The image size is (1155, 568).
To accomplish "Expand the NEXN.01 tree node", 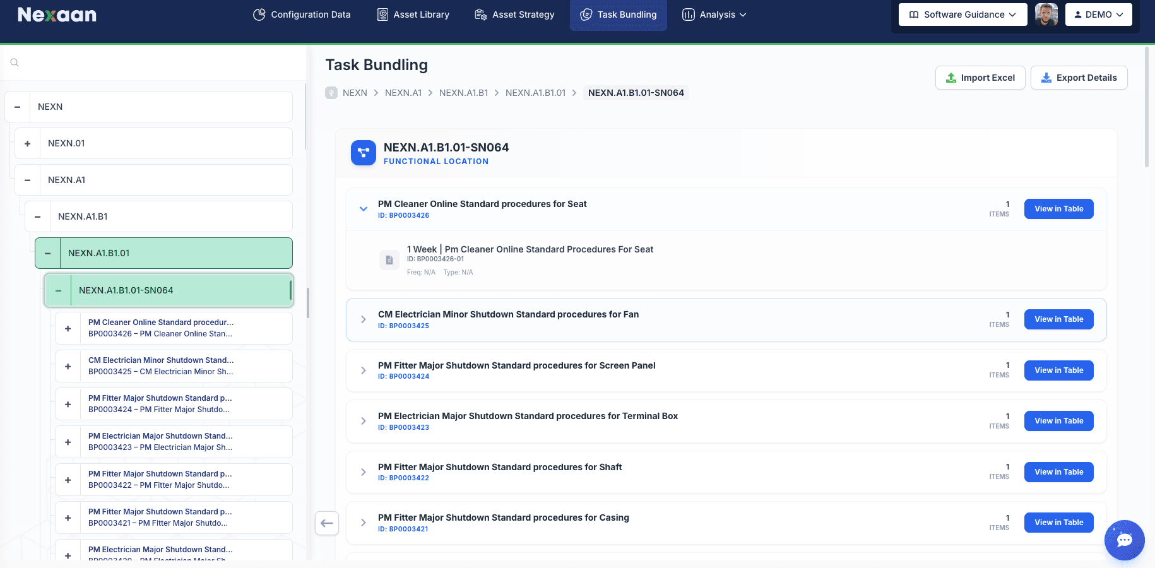I will 28,143.
